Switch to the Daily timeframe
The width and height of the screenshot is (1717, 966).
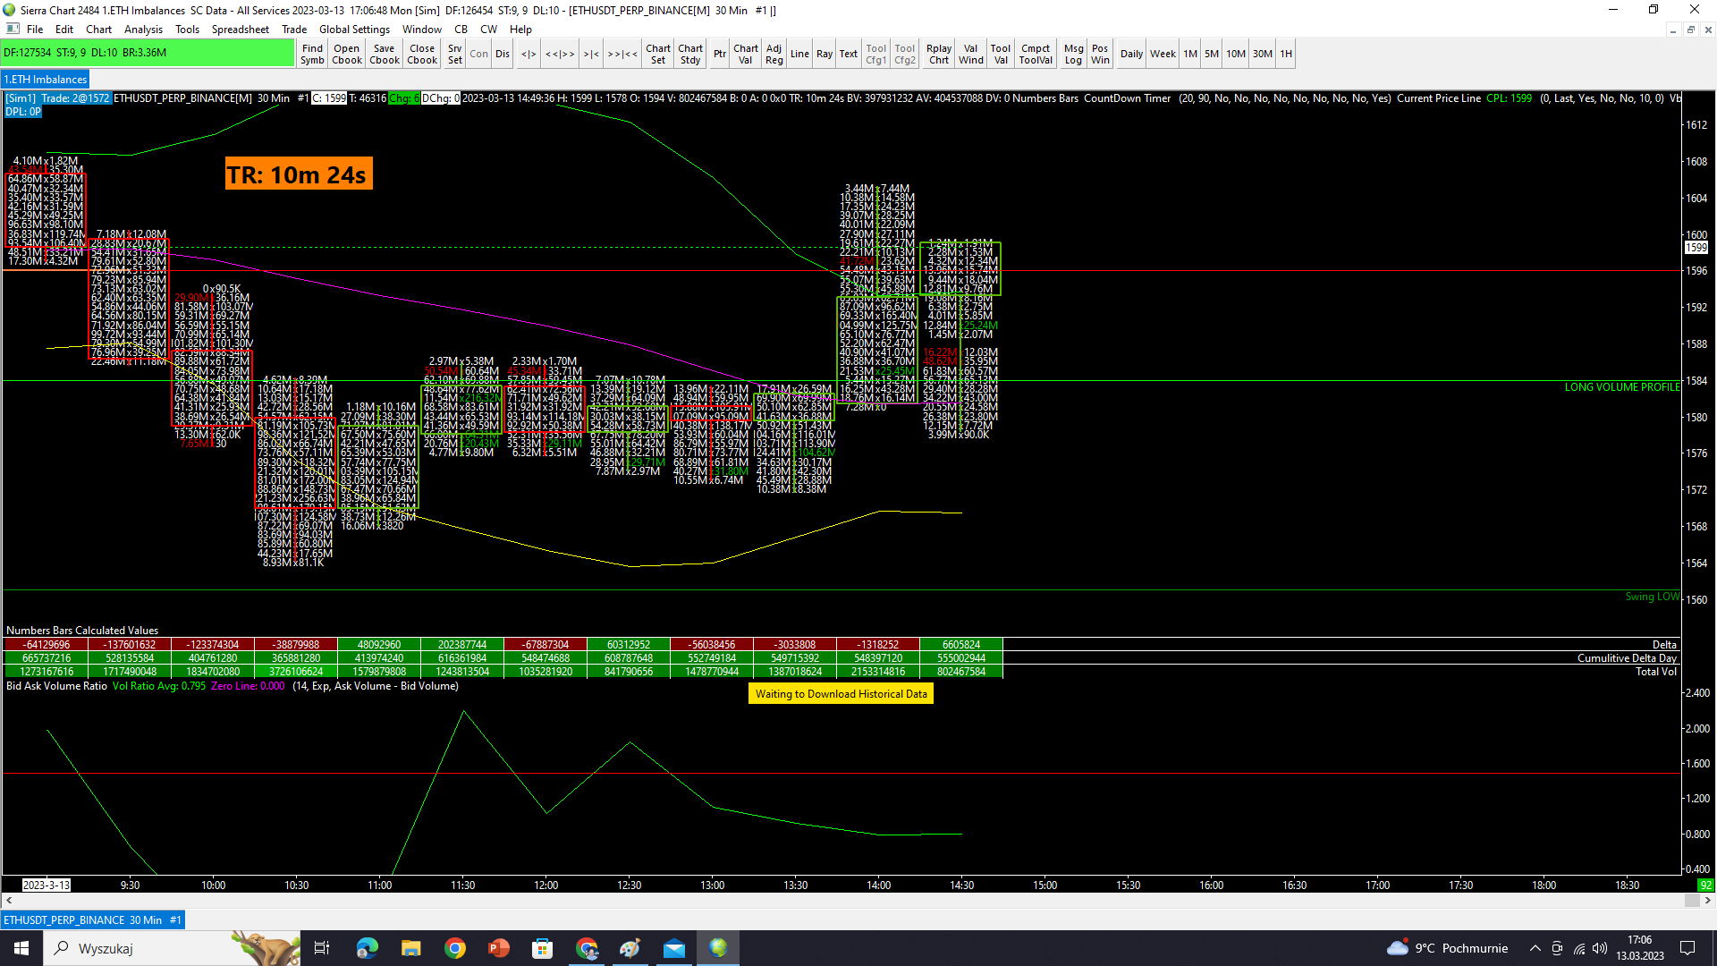[1131, 54]
